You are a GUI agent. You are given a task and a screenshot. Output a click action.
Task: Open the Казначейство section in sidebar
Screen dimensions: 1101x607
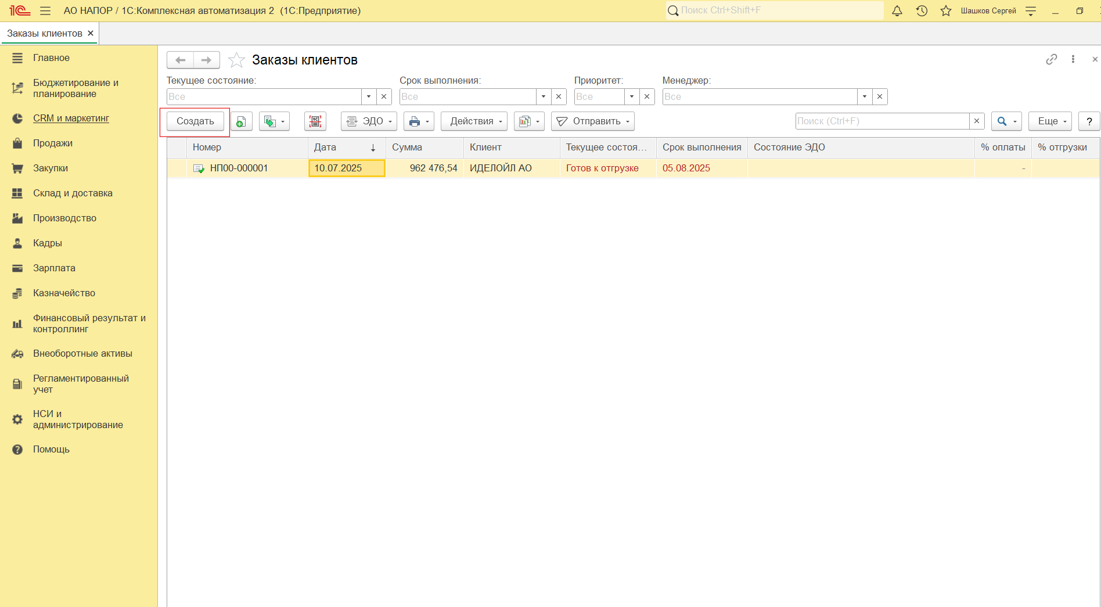click(x=64, y=293)
